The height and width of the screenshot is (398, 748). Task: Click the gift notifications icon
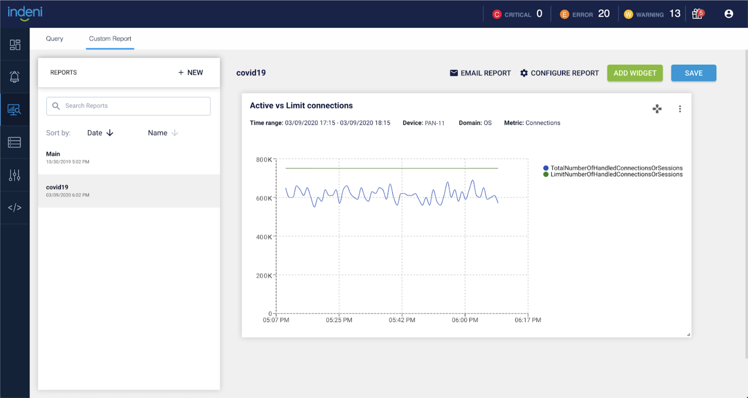point(697,14)
